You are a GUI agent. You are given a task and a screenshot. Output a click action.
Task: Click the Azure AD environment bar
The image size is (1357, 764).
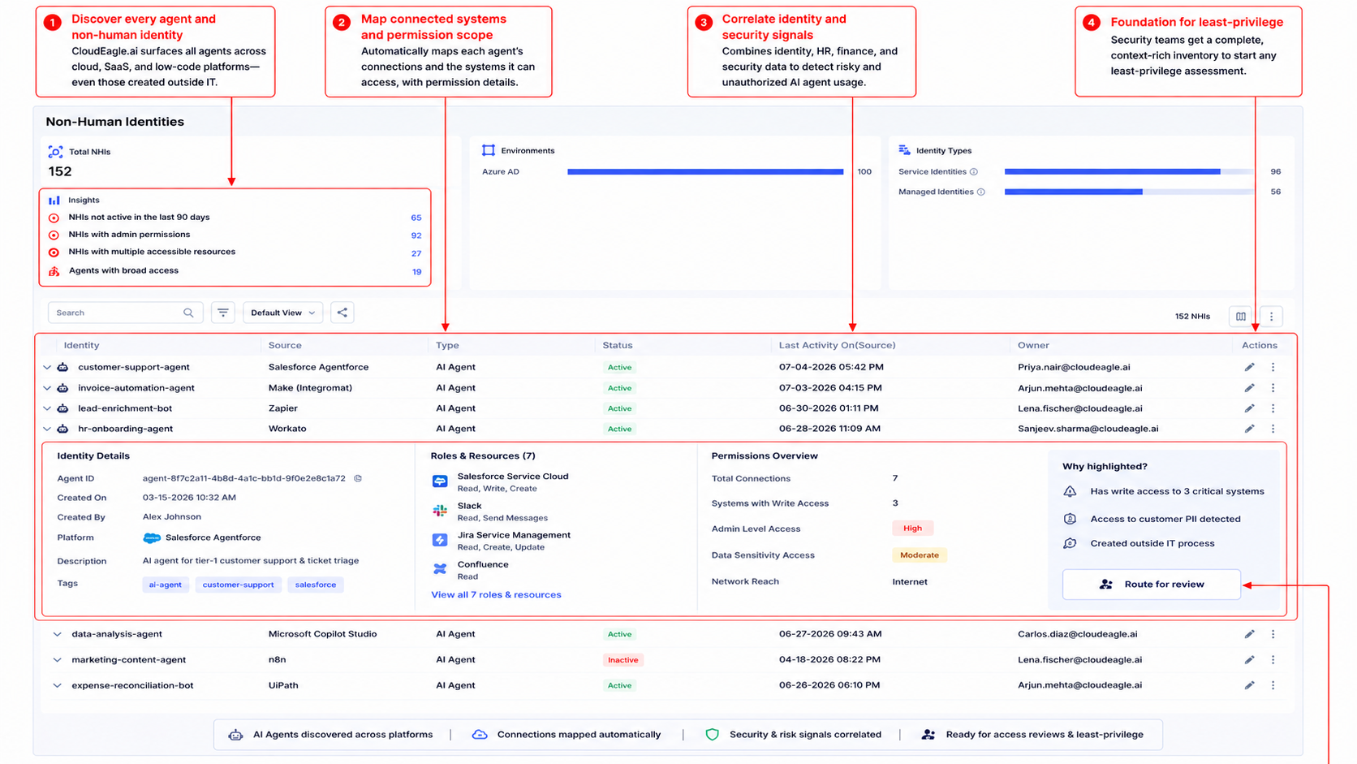point(705,172)
